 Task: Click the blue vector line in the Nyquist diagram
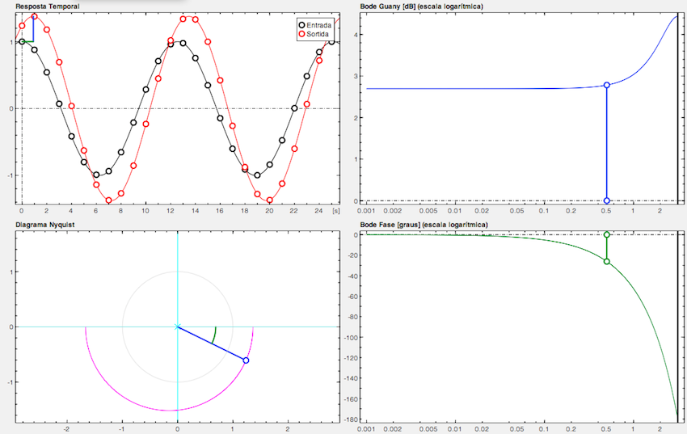coord(211,343)
